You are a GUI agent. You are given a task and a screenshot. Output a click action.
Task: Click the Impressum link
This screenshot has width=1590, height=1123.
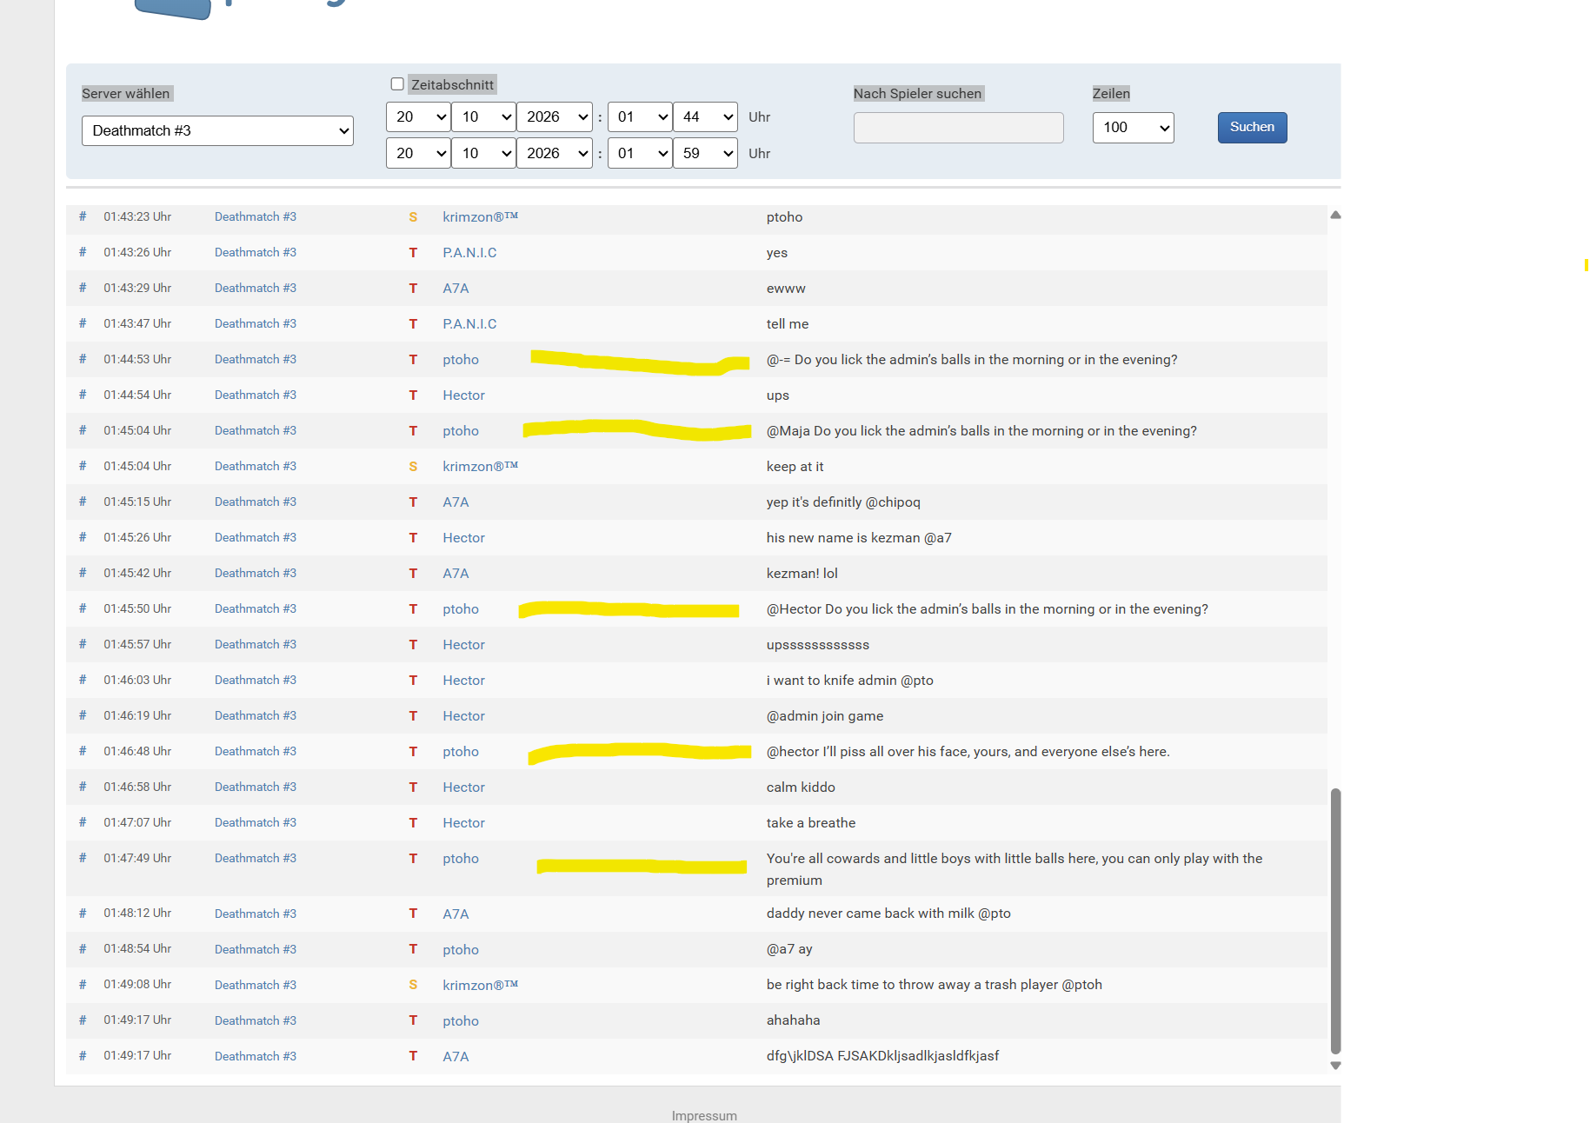click(x=704, y=1116)
